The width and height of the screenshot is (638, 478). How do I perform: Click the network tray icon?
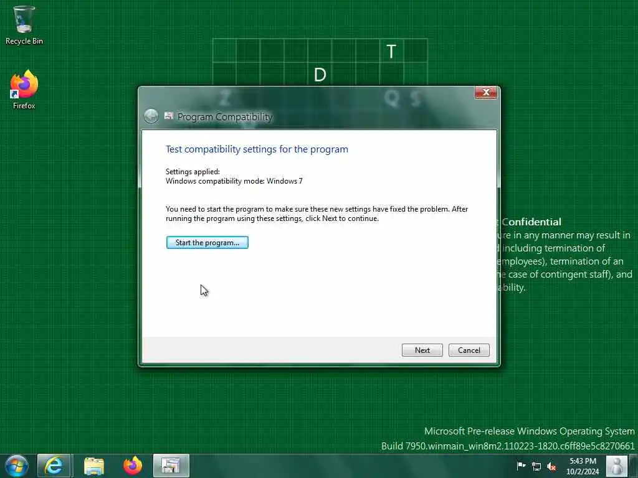(536, 466)
